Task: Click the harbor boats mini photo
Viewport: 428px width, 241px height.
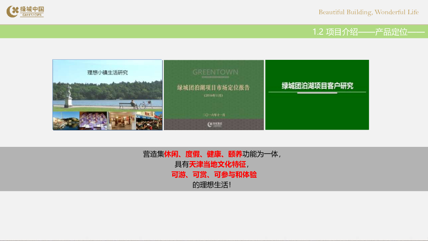Action: coord(65,121)
